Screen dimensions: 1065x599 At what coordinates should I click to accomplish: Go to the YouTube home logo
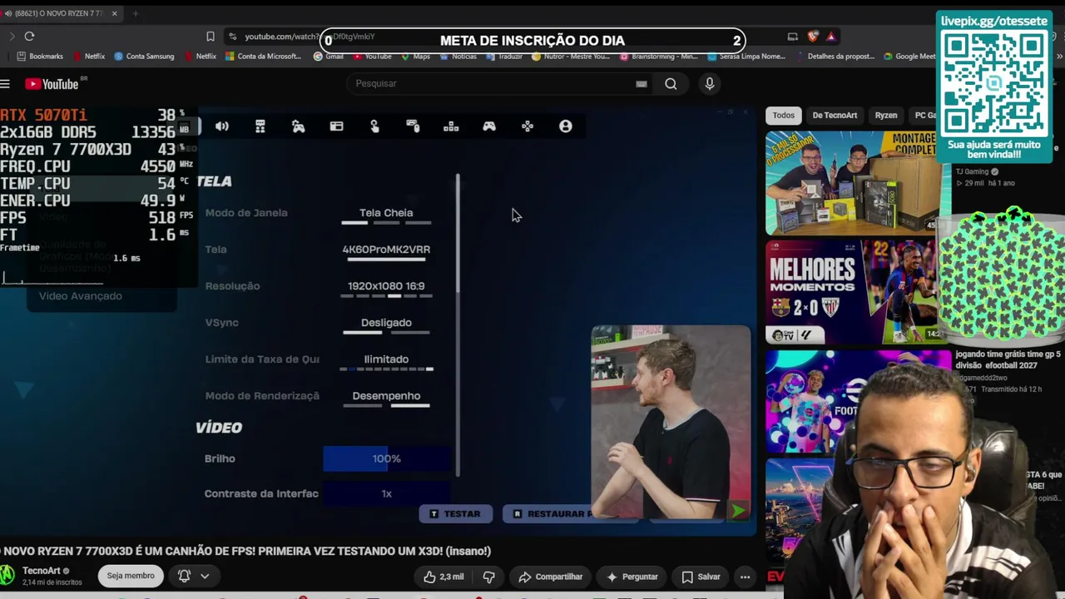[52, 84]
